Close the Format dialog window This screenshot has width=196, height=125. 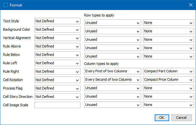(x=191, y=5)
